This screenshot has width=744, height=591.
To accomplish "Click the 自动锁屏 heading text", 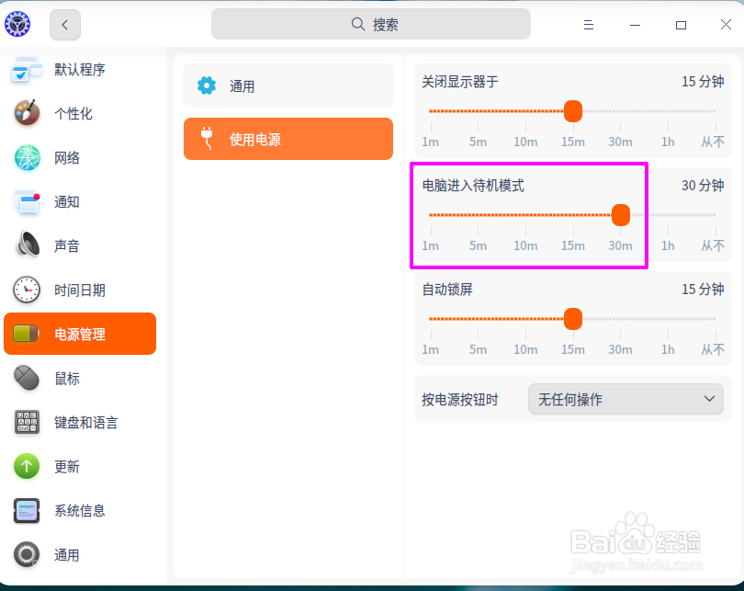I will point(447,290).
